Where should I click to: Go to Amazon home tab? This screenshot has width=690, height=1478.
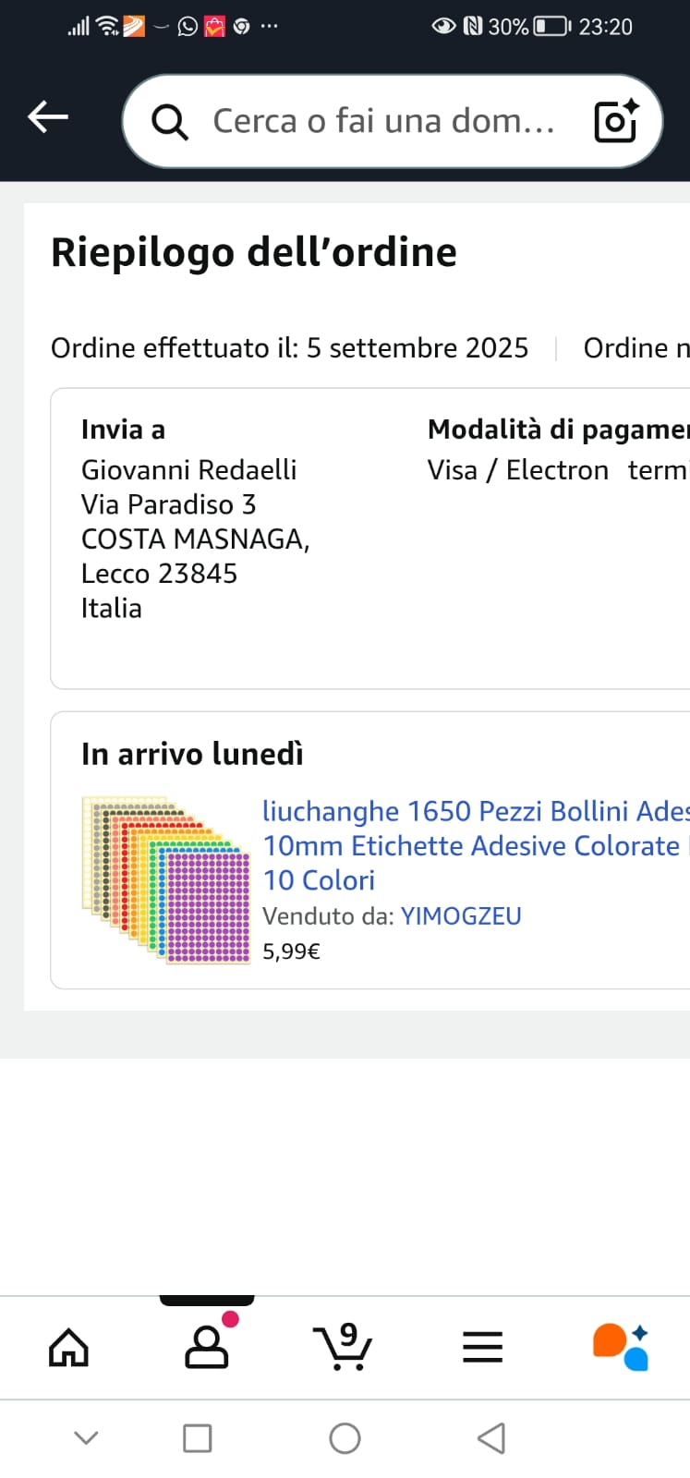click(x=68, y=1347)
